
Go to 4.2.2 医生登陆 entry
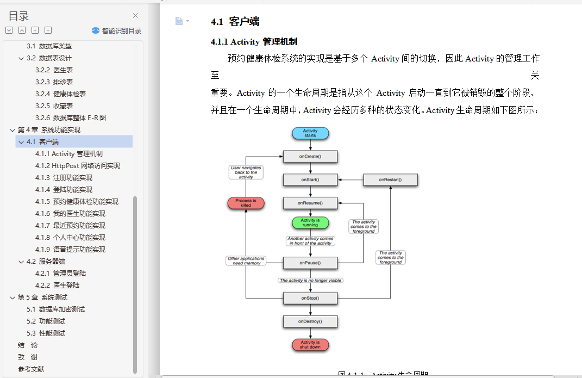58,285
